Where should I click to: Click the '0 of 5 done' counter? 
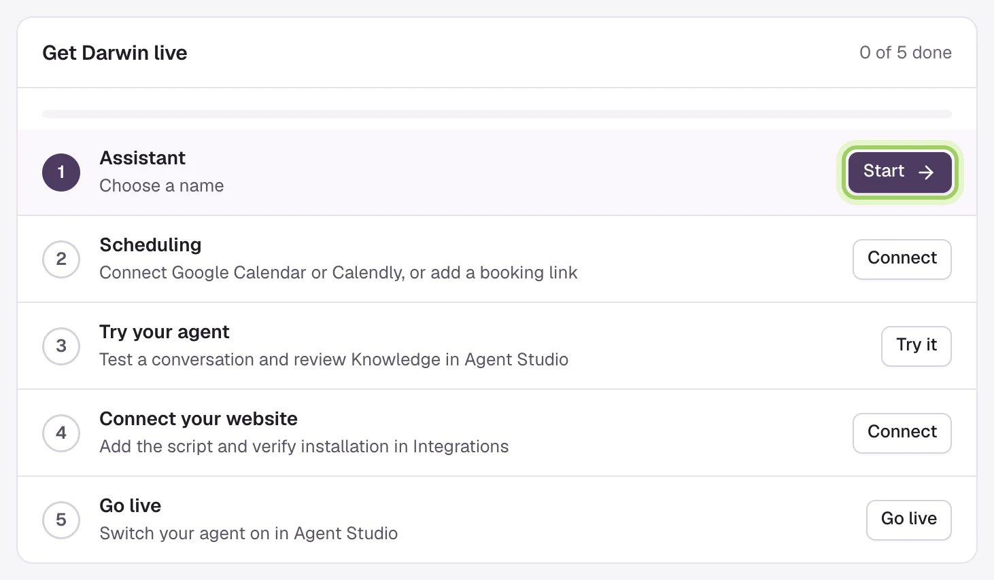pyautogui.click(x=905, y=53)
